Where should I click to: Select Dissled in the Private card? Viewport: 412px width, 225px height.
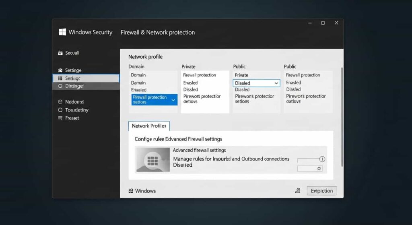(x=190, y=89)
